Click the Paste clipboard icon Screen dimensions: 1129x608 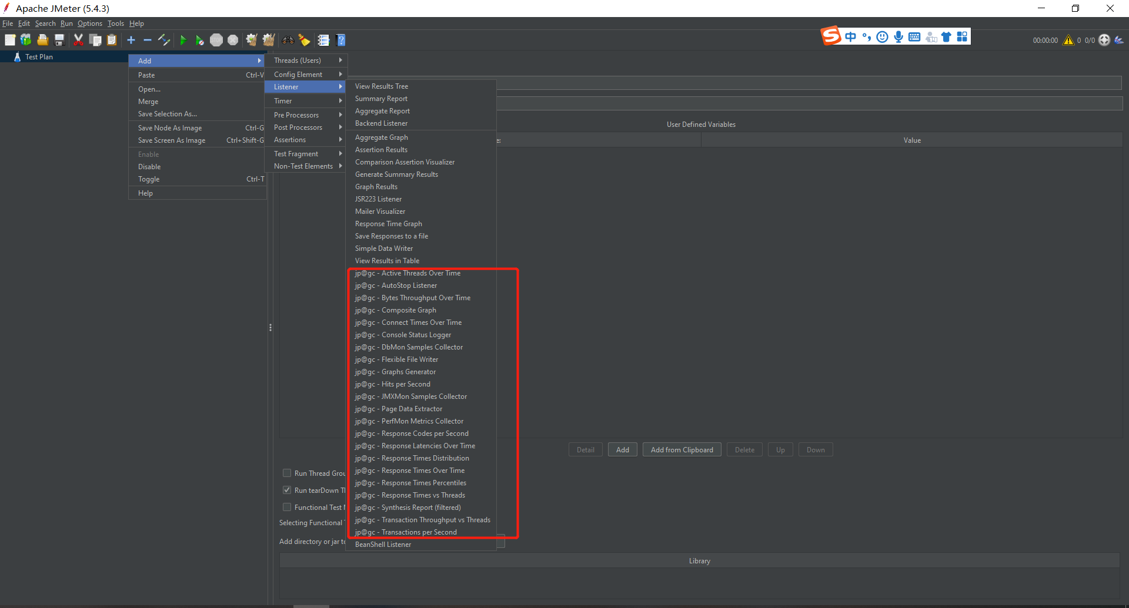coord(112,40)
